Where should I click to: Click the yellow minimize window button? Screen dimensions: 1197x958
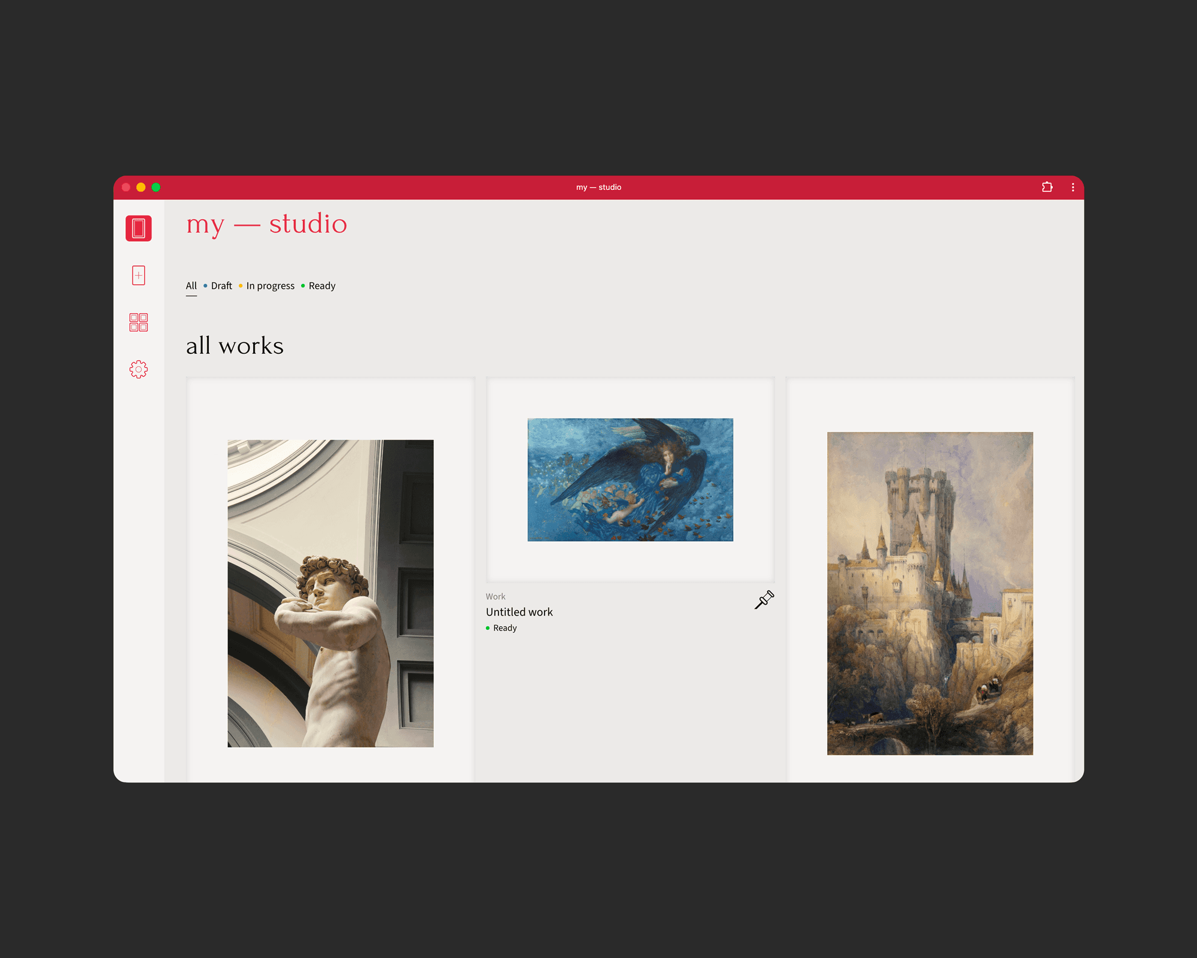coord(141,187)
